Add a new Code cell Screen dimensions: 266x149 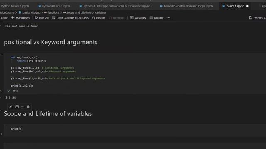[x=4, y=18]
